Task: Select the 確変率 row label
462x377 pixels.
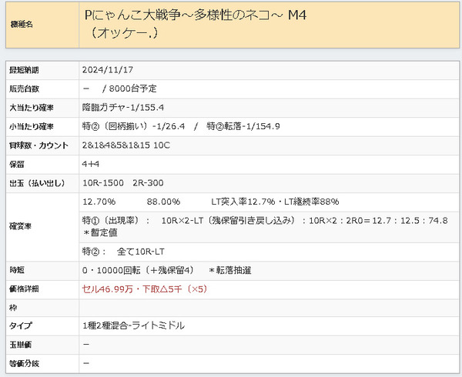Action: point(20,226)
